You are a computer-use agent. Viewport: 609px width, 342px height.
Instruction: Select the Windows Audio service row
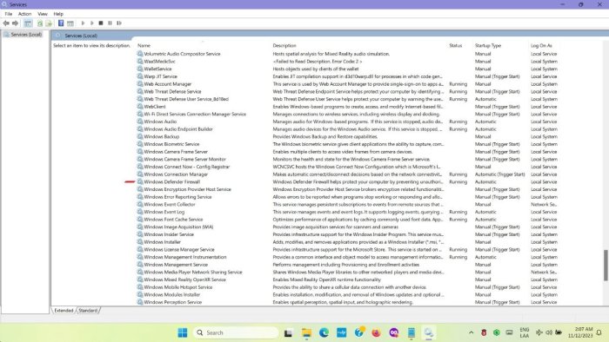[x=160, y=122]
